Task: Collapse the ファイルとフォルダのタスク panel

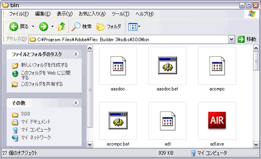Action: (x=76, y=54)
